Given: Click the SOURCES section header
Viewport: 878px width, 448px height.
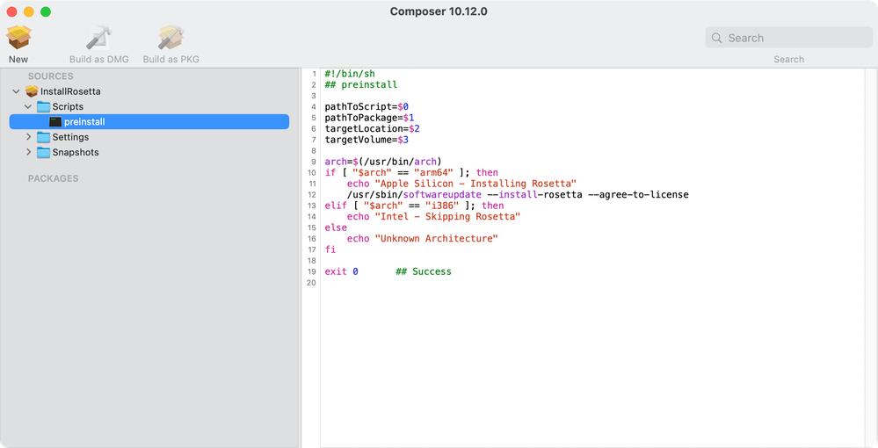Looking at the screenshot, I should [x=50, y=76].
